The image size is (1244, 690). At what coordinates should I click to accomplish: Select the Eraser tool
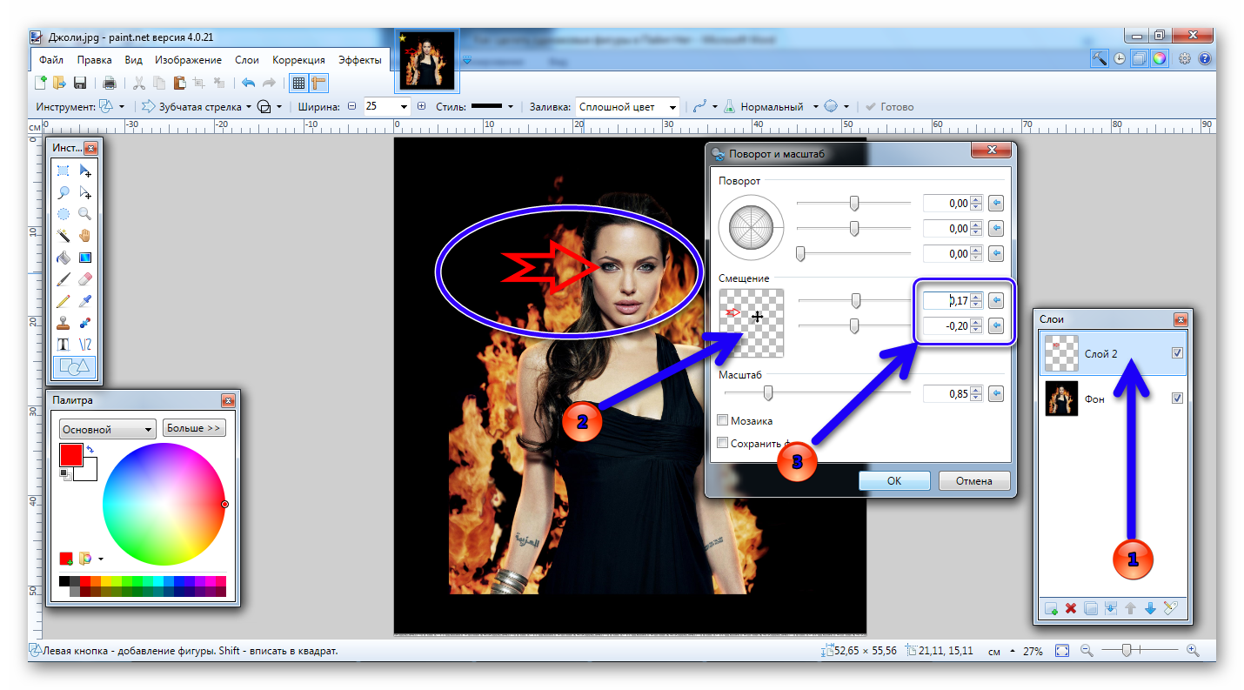[x=84, y=279]
